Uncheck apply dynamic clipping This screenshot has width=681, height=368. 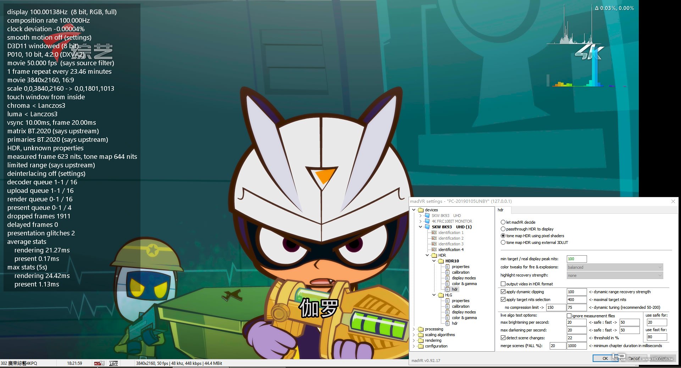click(503, 292)
